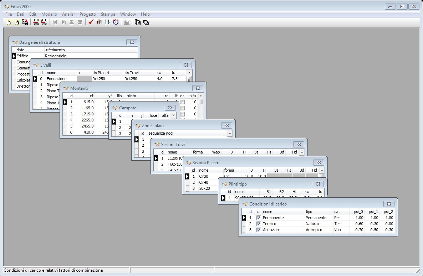Open the Modello menu
This screenshot has height=276, width=423.
tap(49, 14)
